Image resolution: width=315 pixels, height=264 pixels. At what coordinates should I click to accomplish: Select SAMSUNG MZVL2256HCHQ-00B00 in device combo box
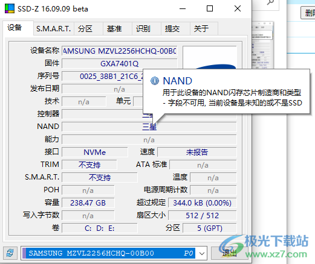(x=109, y=253)
